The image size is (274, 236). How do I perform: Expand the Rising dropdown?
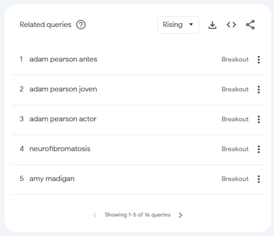click(178, 25)
